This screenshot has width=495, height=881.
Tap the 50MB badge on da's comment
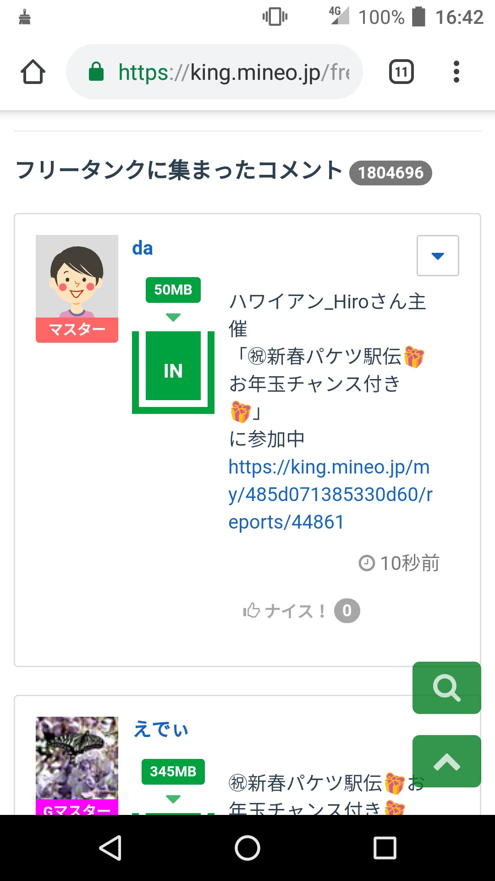(173, 290)
